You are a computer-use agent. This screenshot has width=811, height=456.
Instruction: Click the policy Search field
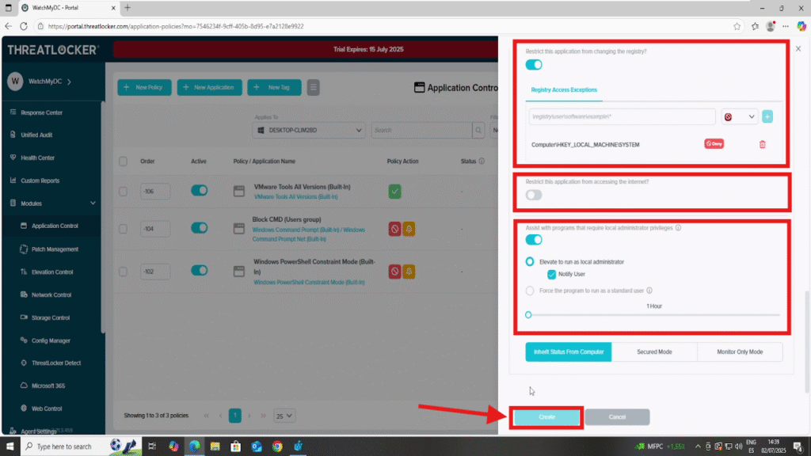[x=421, y=131]
